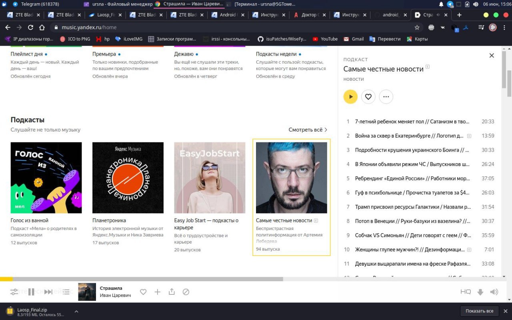Image resolution: width=512 pixels, height=320 pixels.
Task: Click the address bar with music.yandex.ru/home
Action: [x=236, y=28]
